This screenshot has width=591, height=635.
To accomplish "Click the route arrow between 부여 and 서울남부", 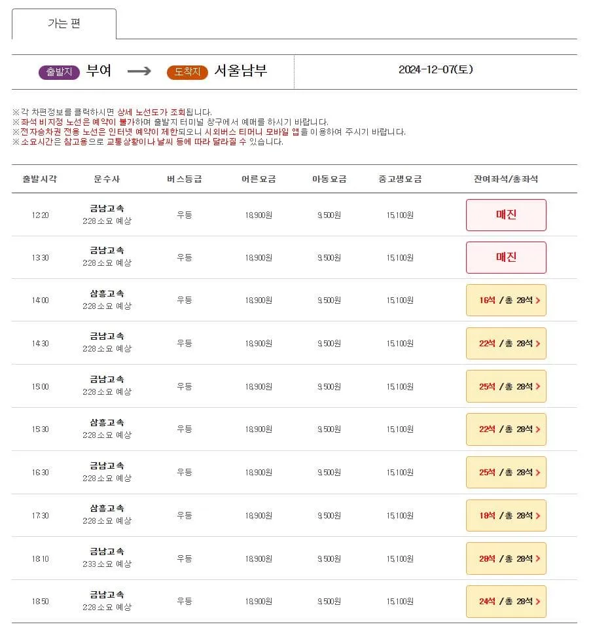I will [138, 71].
